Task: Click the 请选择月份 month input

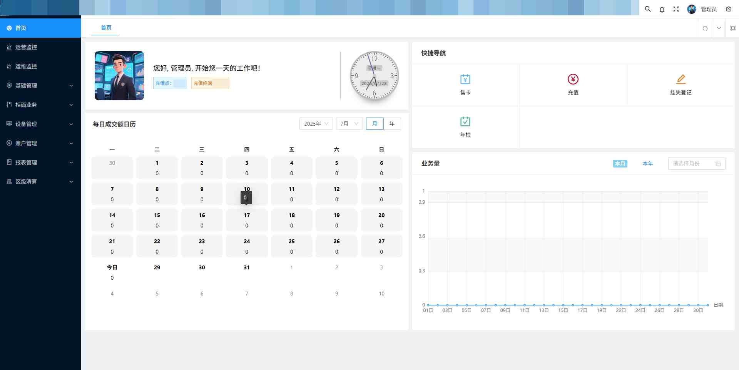Action: pos(697,164)
